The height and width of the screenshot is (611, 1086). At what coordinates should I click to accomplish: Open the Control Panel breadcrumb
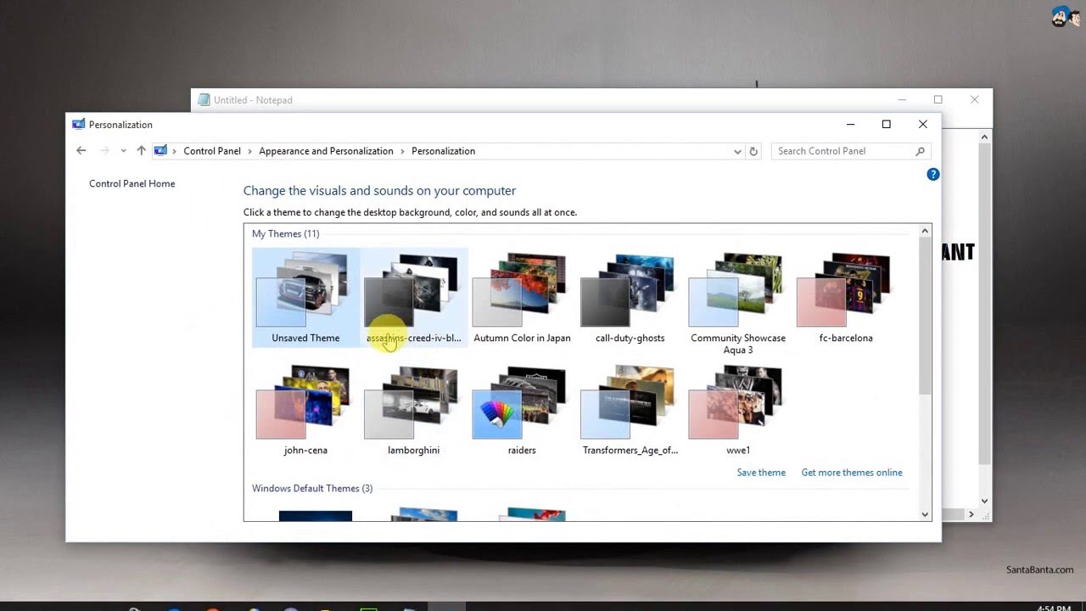click(212, 151)
